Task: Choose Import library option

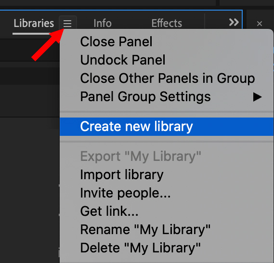Action: (167, 174)
